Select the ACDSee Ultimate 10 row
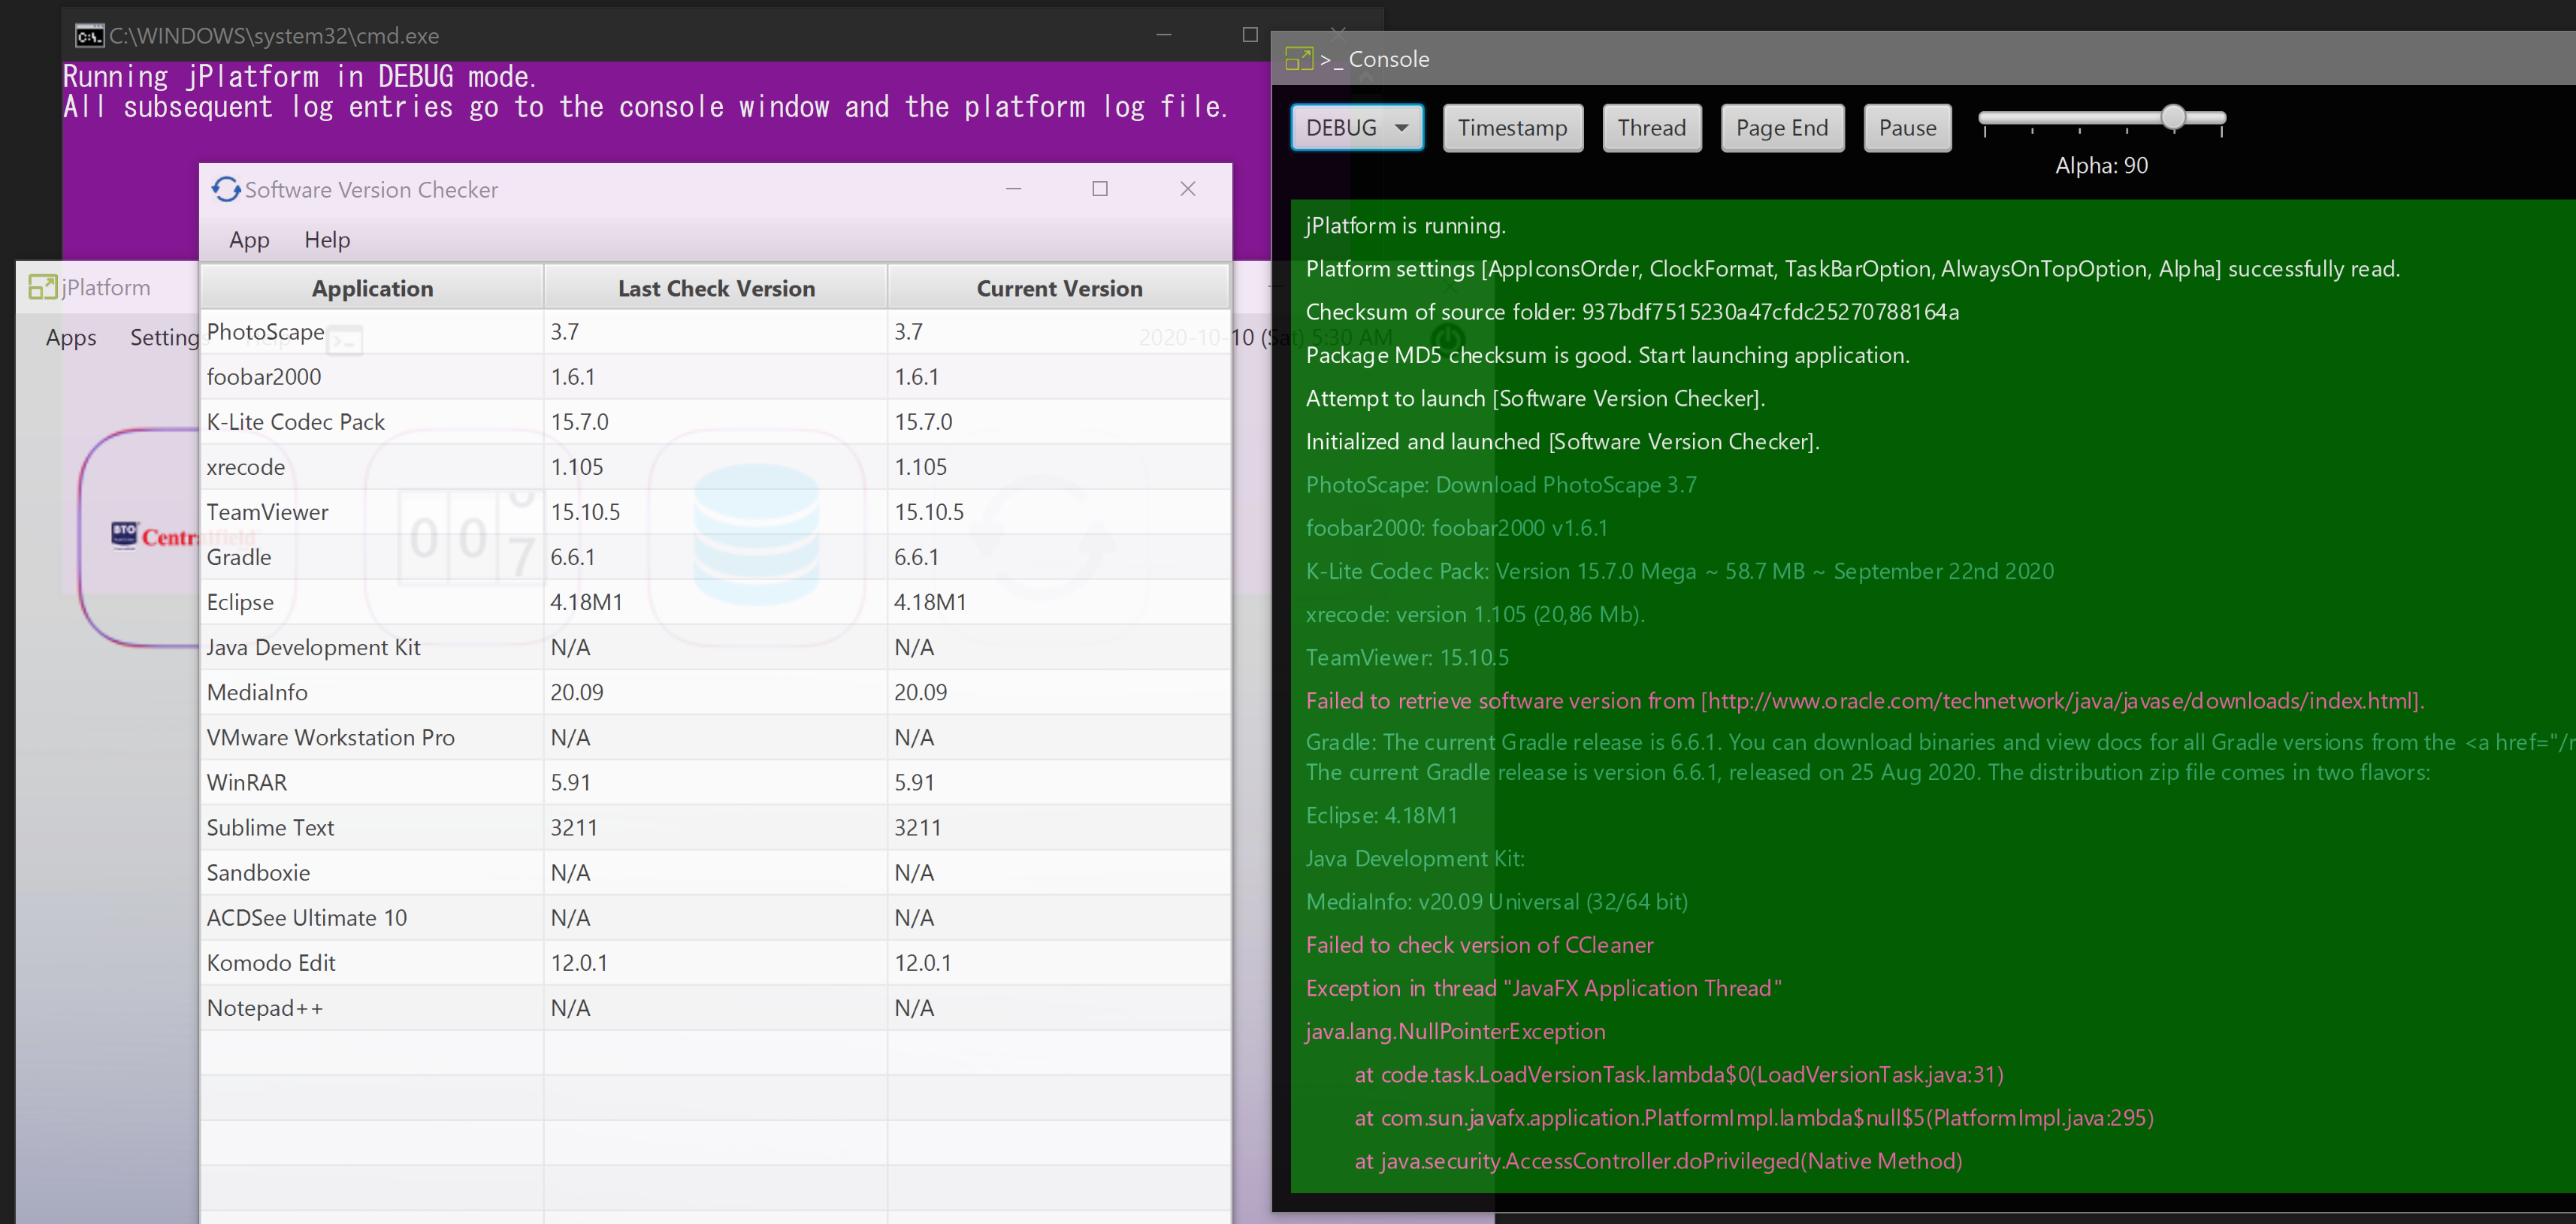 click(x=715, y=917)
